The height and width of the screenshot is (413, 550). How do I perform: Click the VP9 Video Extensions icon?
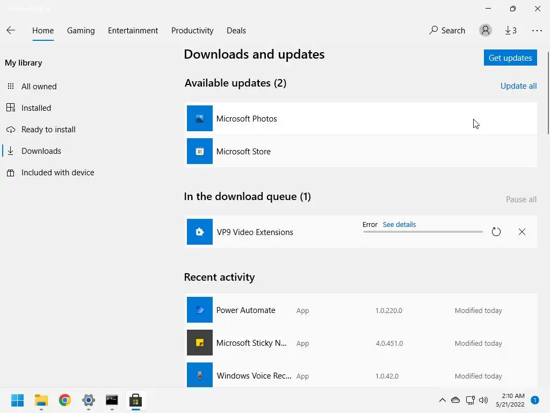(200, 232)
